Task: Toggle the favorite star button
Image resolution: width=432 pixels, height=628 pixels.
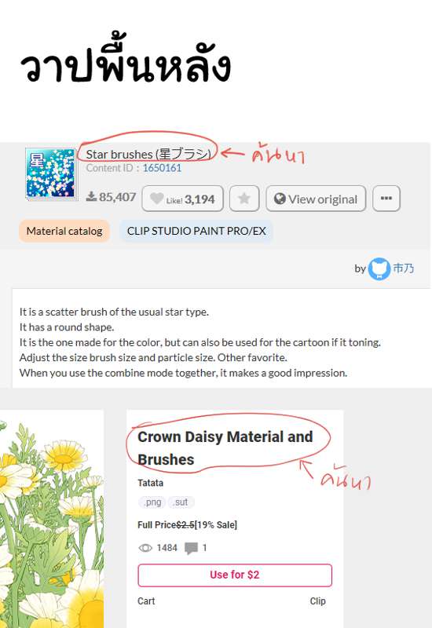Action: 244,199
